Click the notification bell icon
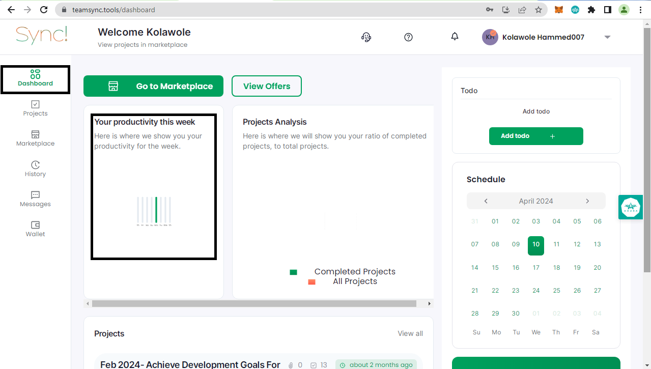The image size is (651, 369). [455, 37]
